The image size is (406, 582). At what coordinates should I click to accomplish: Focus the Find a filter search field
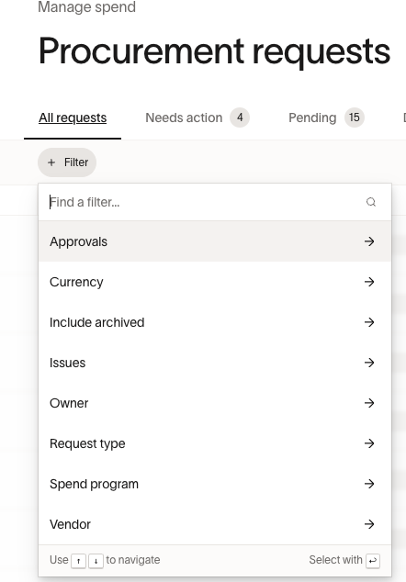(x=206, y=202)
